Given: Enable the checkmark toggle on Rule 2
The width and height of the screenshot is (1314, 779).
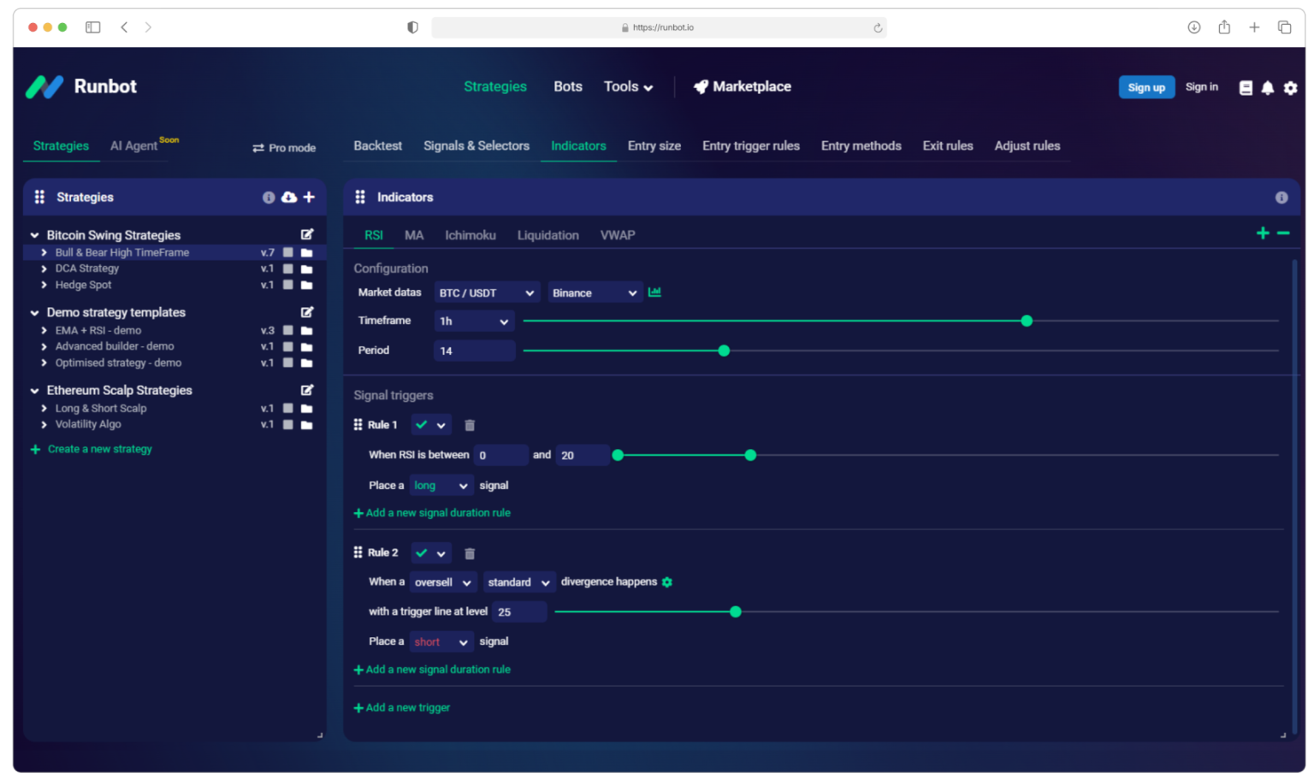Looking at the screenshot, I should pos(423,552).
